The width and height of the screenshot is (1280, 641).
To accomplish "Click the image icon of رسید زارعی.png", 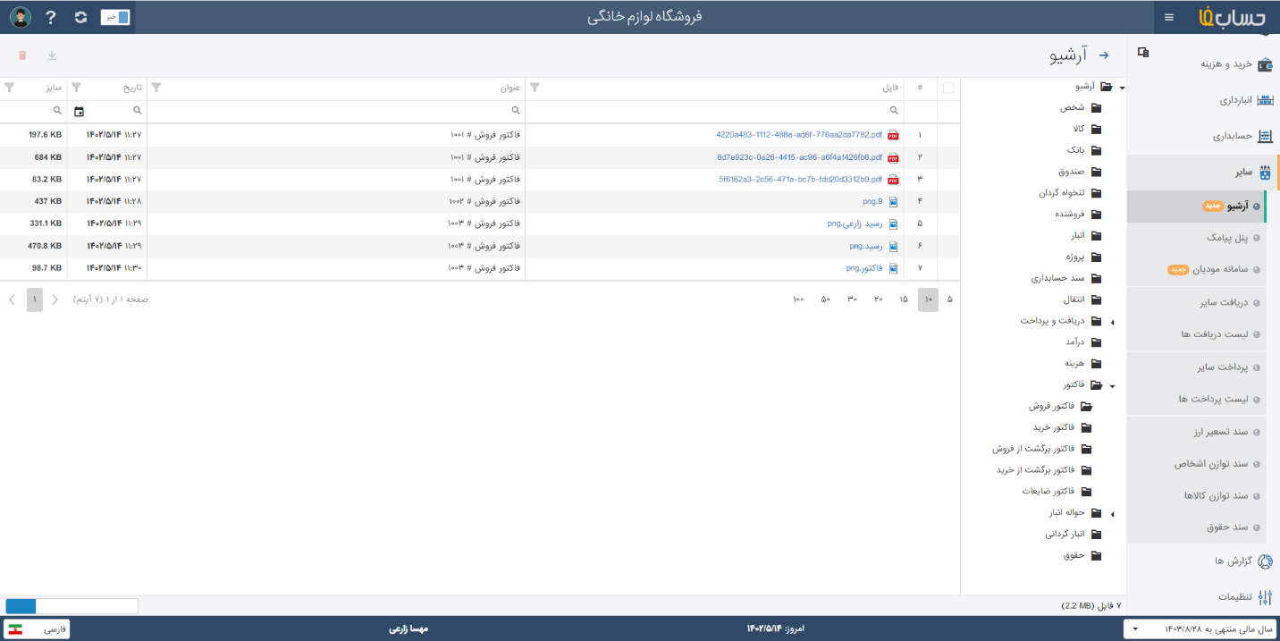I will [x=893, y=224].
